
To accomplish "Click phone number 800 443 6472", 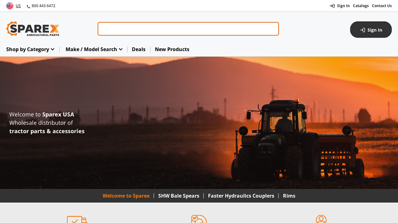I will 43,6.
